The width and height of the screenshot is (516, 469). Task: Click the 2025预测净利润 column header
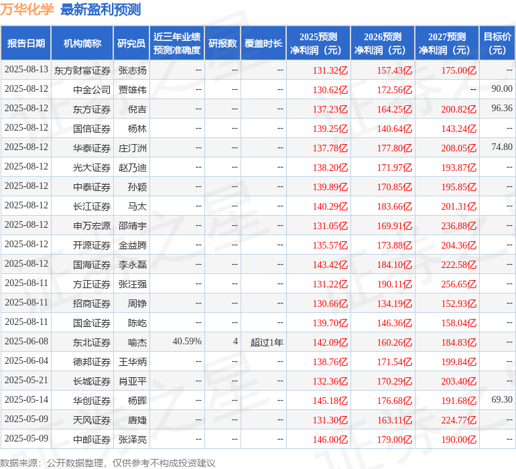point(318,43)
